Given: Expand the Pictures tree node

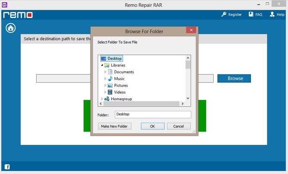Looking at the screenshot, I should (x=105, y=85).
